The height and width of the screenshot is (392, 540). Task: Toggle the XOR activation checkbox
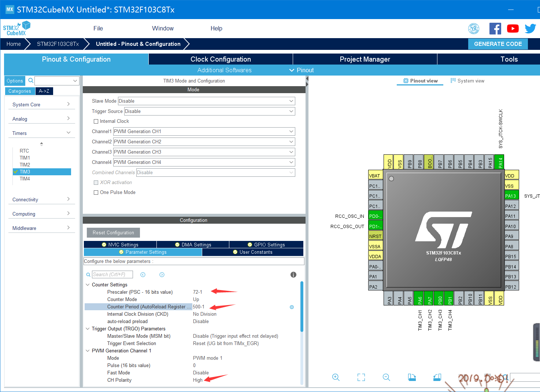(96, 183)
